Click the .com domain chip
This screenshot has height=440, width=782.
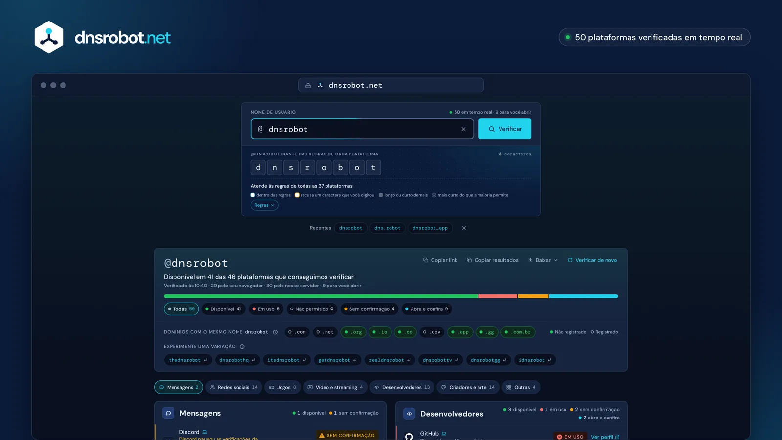click(297, 332)
